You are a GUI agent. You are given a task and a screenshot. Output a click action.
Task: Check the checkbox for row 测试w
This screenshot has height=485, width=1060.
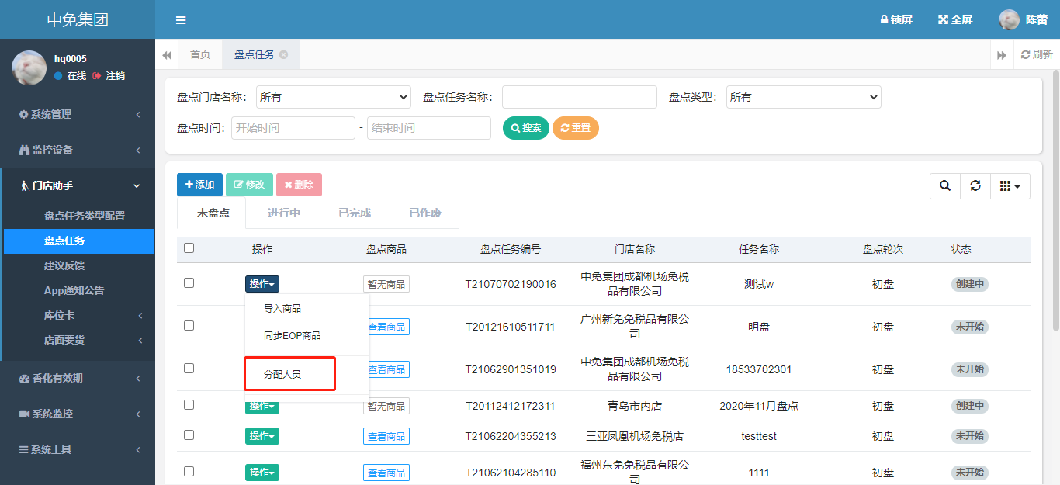189,283
